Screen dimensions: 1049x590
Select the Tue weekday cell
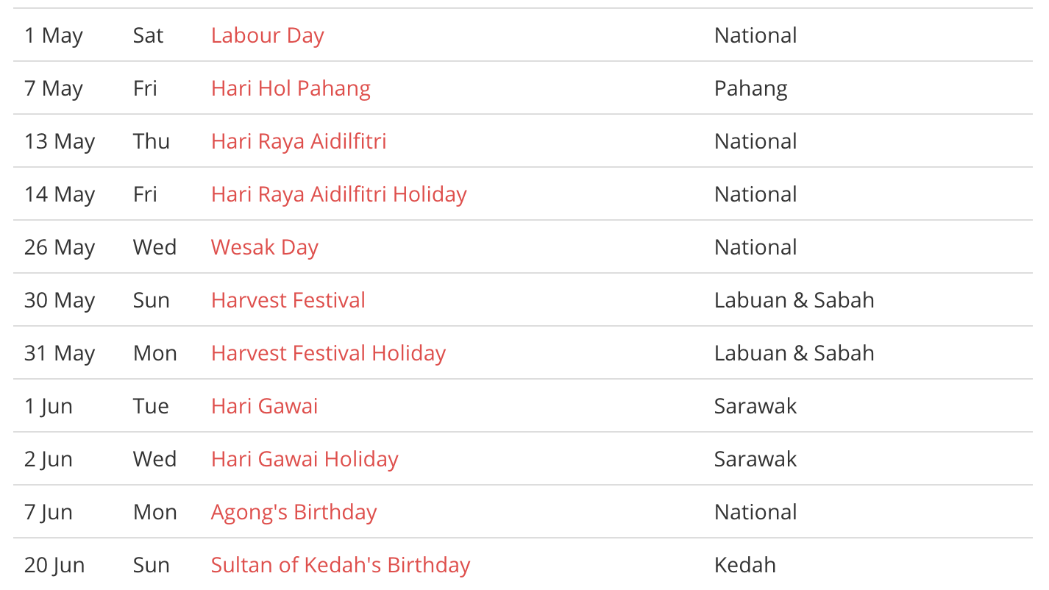point(151,406)
